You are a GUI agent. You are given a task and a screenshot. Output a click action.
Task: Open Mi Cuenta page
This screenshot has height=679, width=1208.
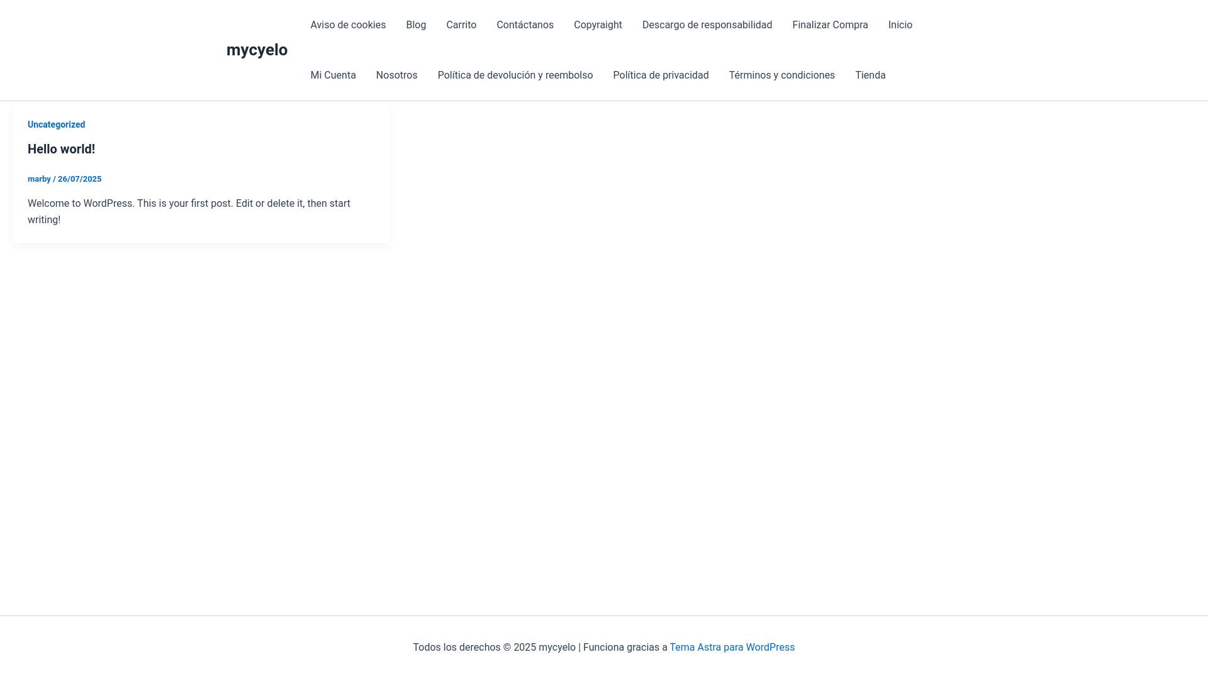coord(333,75)
